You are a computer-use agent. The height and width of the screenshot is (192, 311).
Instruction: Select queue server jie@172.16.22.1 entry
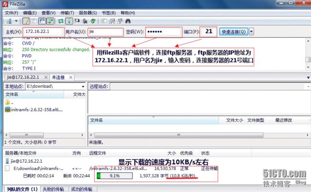24,161
